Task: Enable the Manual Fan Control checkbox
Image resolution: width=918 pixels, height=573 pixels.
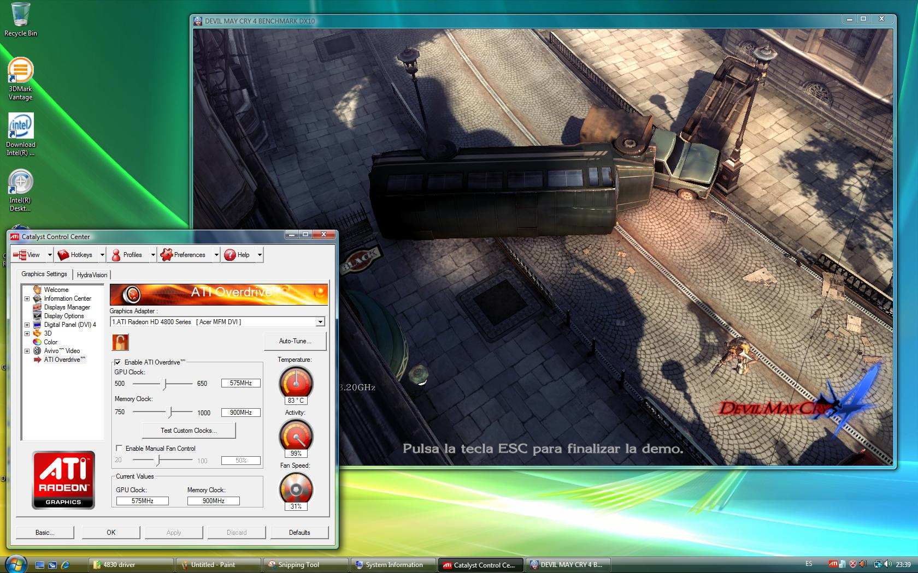Action: coord(119,449)
